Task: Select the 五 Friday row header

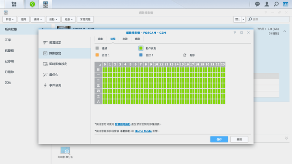Action: [98, 96]
